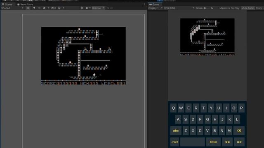
Task: Tap the V key
Action: [207, 131]
